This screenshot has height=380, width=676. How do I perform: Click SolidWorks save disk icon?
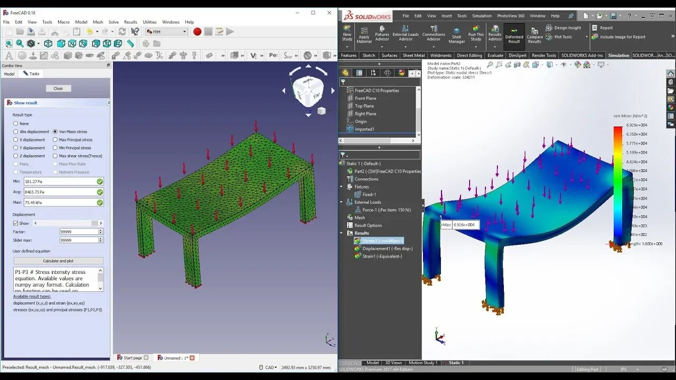click(x=613, y=16)
